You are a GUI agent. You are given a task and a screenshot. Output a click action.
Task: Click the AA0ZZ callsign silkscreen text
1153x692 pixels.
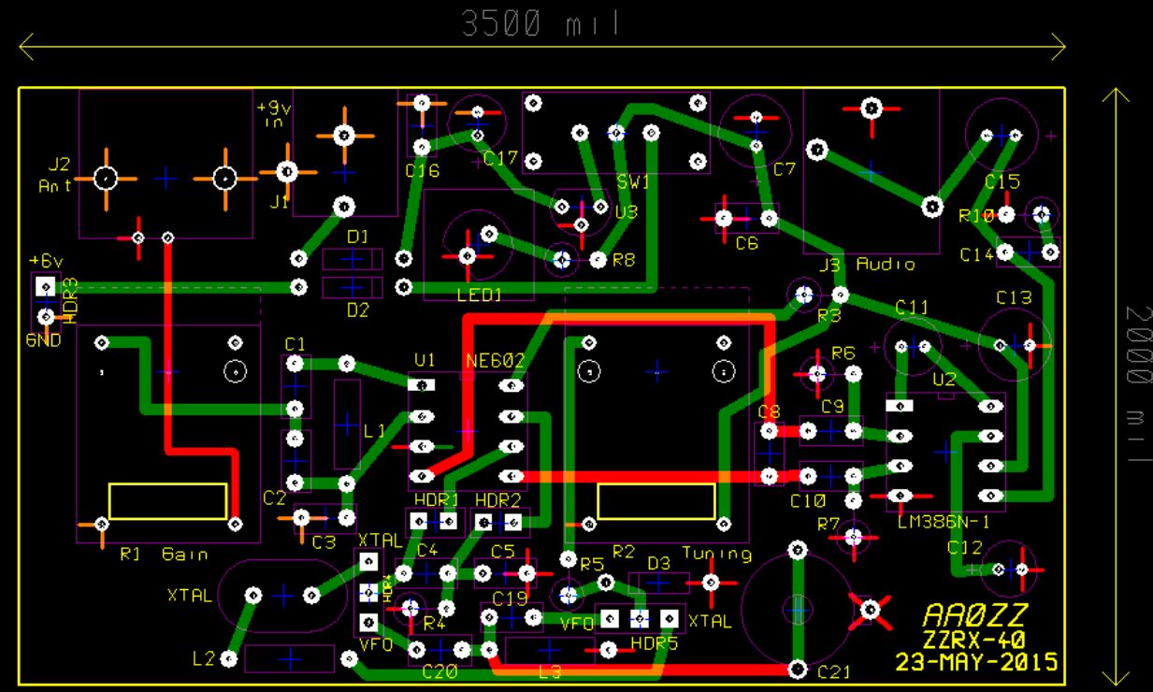(x=975, y=614)
